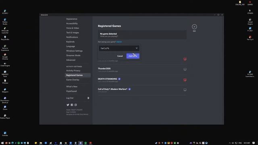Viewport: 258px width, 145px height.
Task: Click the Add Game button
Action: point(133,56)
